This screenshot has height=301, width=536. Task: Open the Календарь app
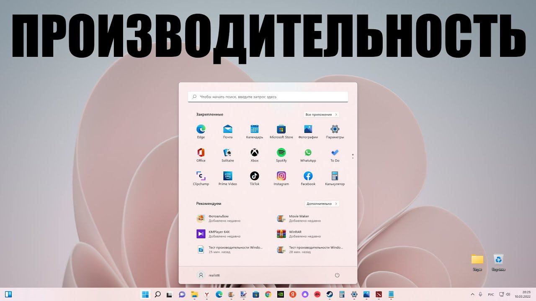tap(255, 131)
